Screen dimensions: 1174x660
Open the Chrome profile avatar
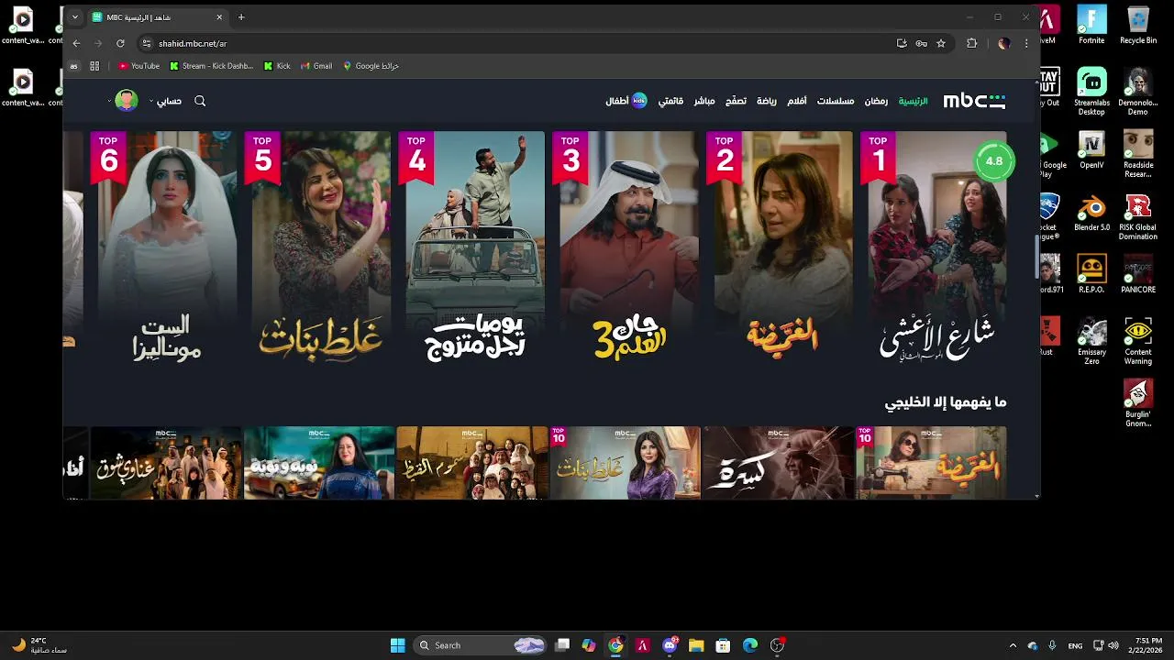point(1004,43)
